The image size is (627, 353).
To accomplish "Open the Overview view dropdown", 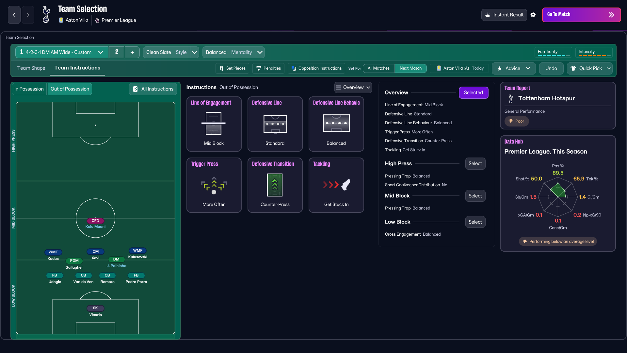I will pyautogui.click(x=353, y=87).
